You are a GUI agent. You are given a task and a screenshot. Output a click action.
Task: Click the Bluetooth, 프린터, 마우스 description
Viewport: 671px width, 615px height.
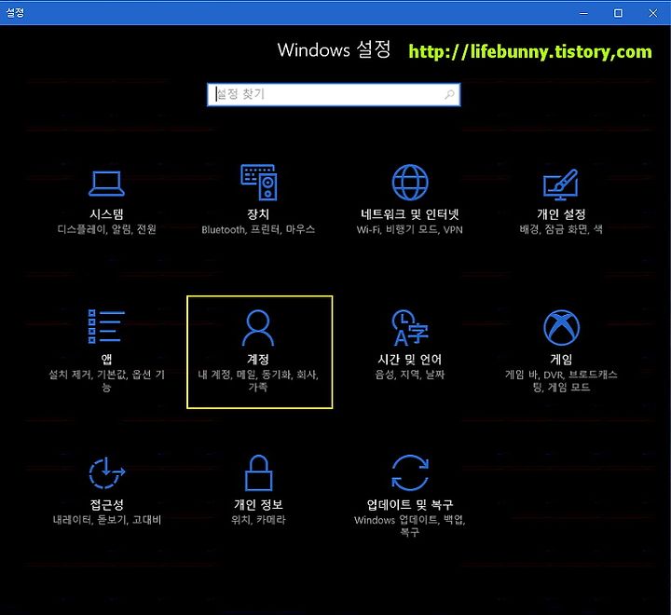point(258,229)
